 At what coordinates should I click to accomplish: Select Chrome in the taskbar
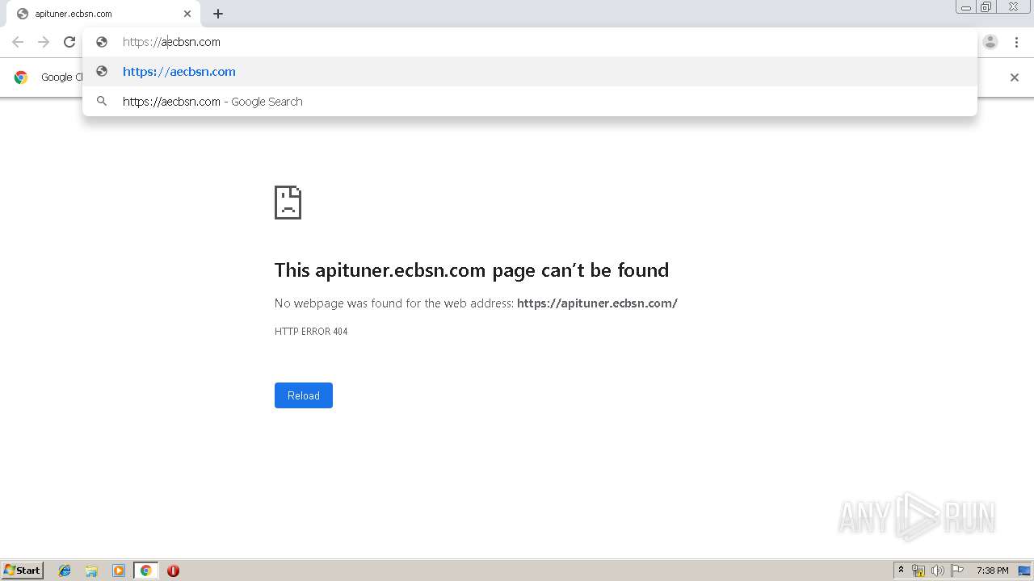coord(145,571)
